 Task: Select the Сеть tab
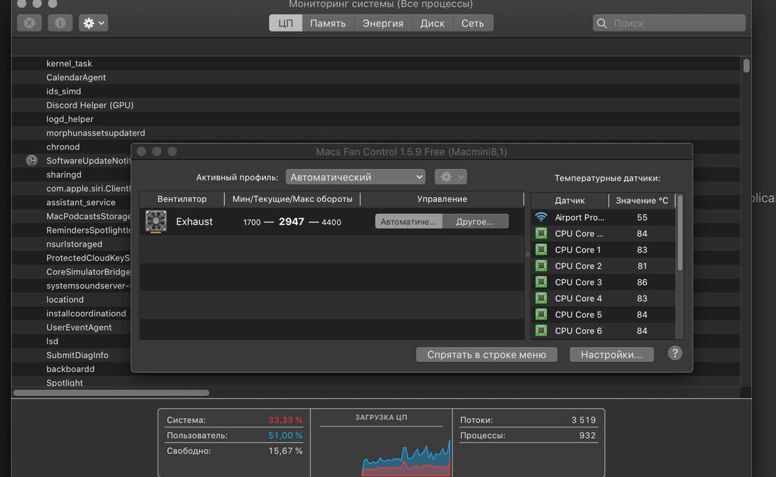coord(472,23)
